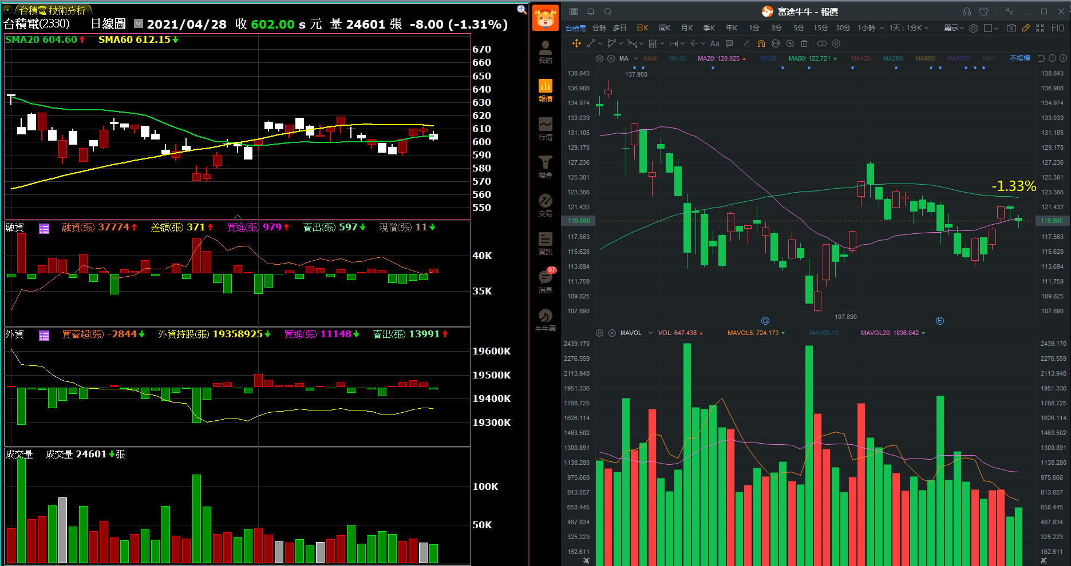1071x566 pixels.
Task: Select the 報價 (Quotes) sidebar icon
Action: [546, 90]
